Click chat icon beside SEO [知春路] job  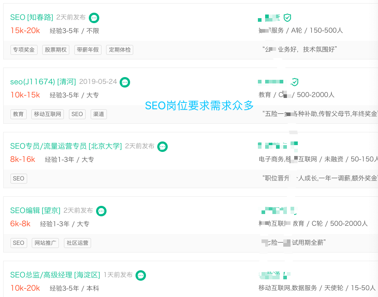coord(94,18)
